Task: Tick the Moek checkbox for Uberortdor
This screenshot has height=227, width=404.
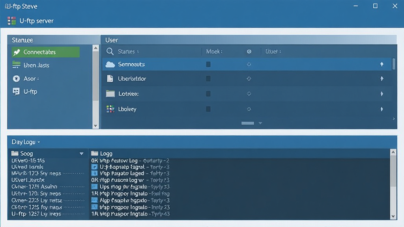Action: [208, 78]
